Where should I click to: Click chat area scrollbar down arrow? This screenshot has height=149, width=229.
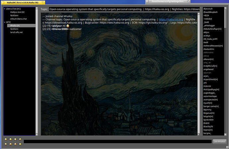point(198,134)
